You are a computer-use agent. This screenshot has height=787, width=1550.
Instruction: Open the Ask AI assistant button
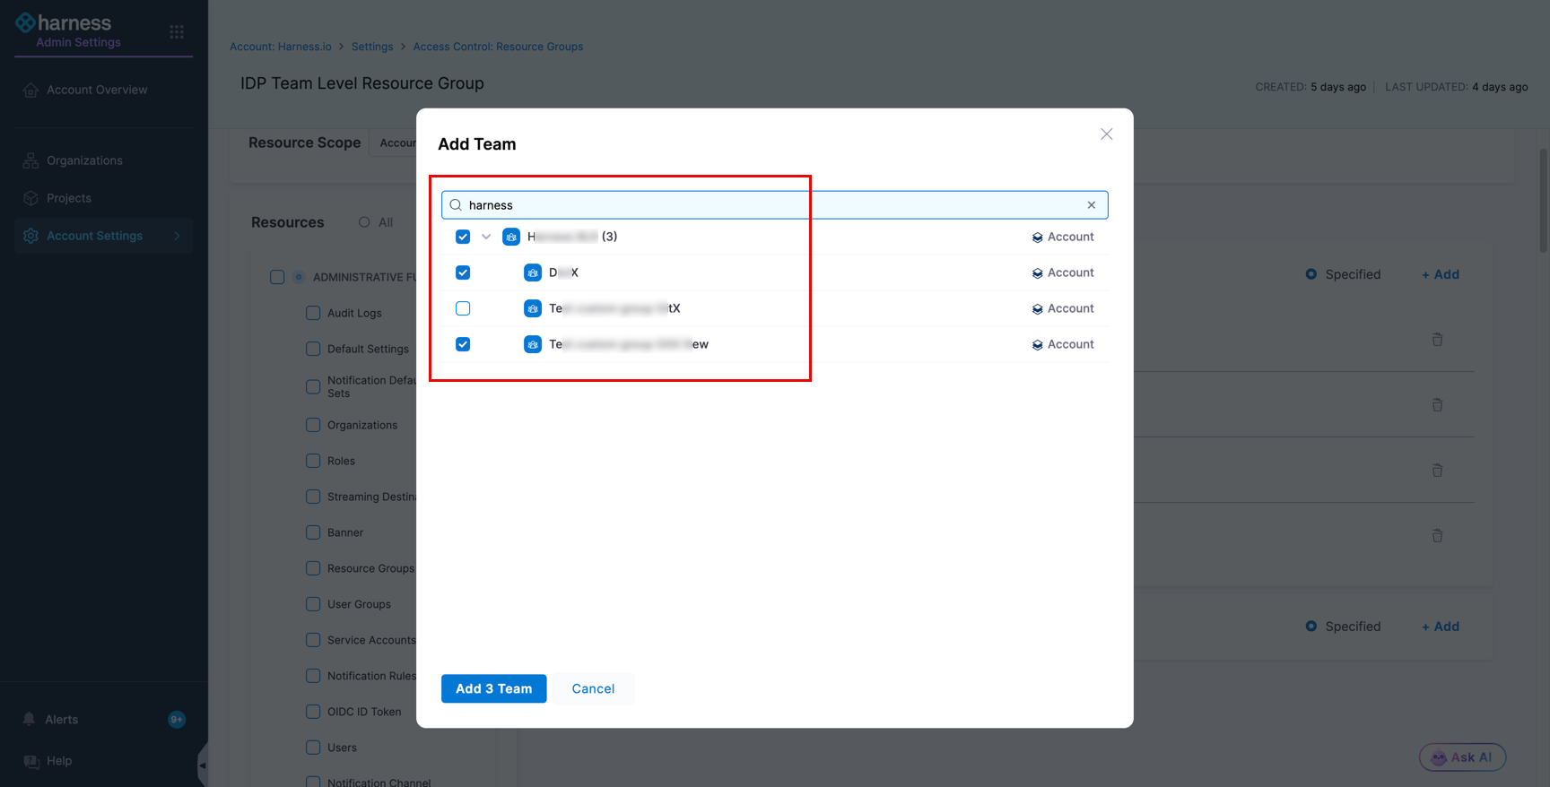coord(1462,757)
